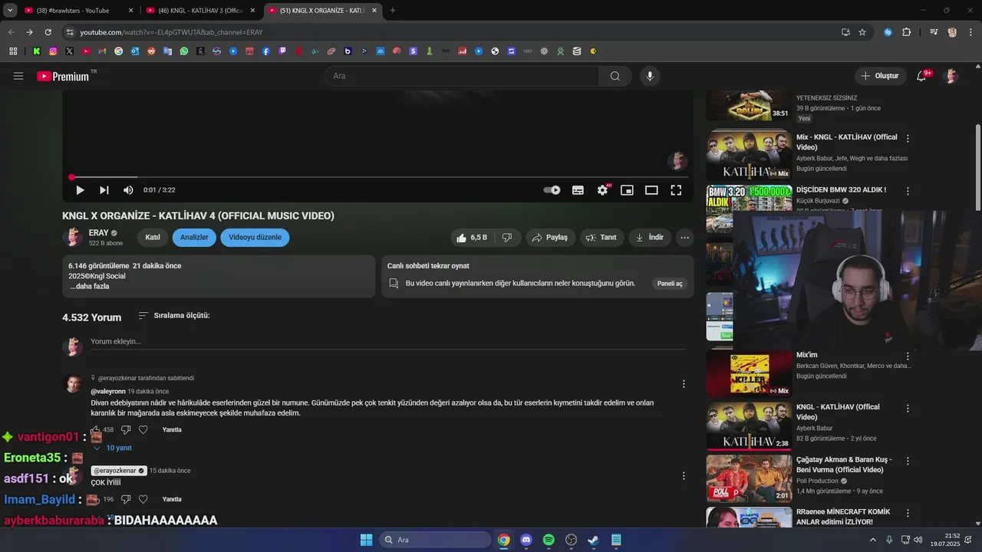The width and height of the screenshot is (982, 552).
Task: Open the Windows Start menu
Action: (x=366, y=540)
